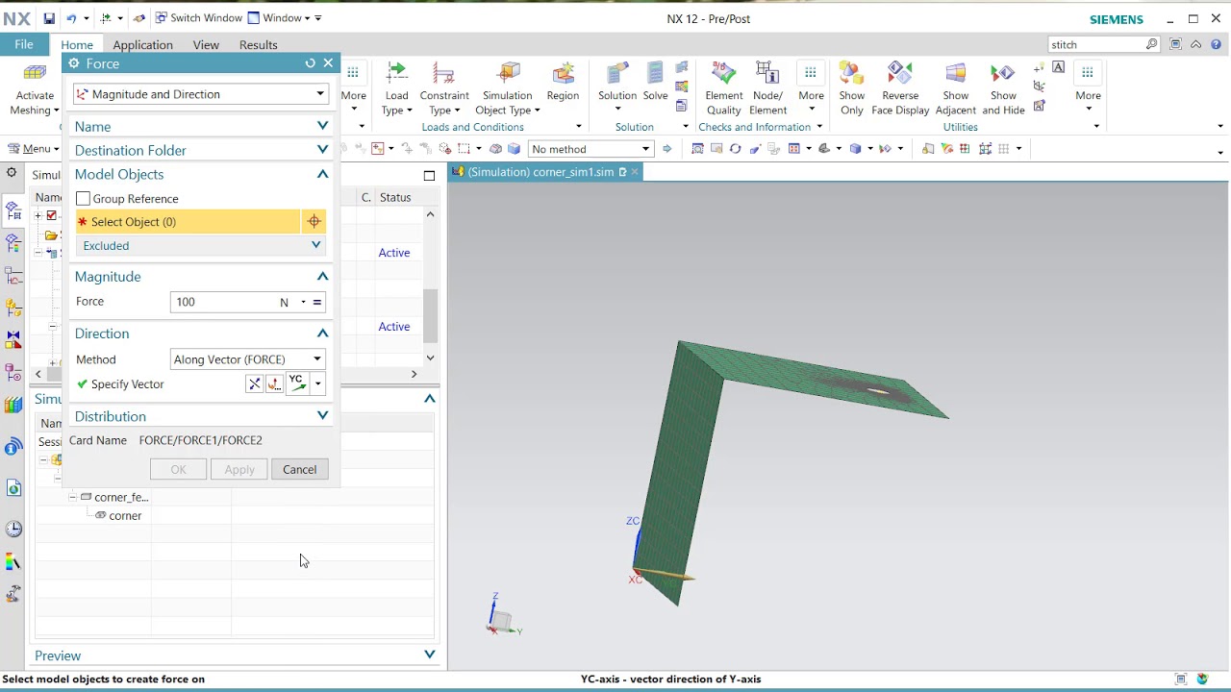Open command finder search icon

click(x=1152, y=44)
